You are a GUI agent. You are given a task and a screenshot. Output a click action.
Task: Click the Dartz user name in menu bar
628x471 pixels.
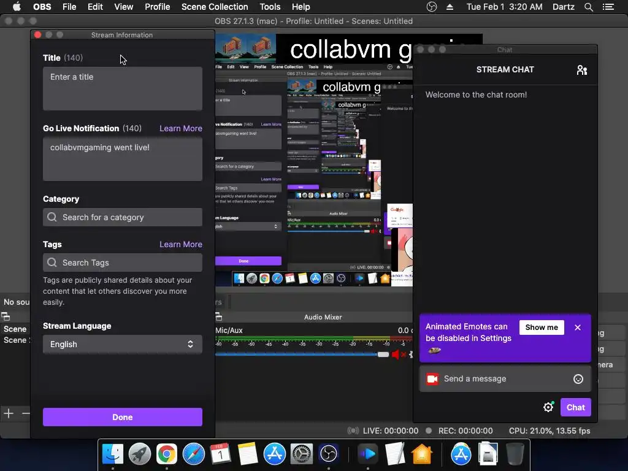563,7
